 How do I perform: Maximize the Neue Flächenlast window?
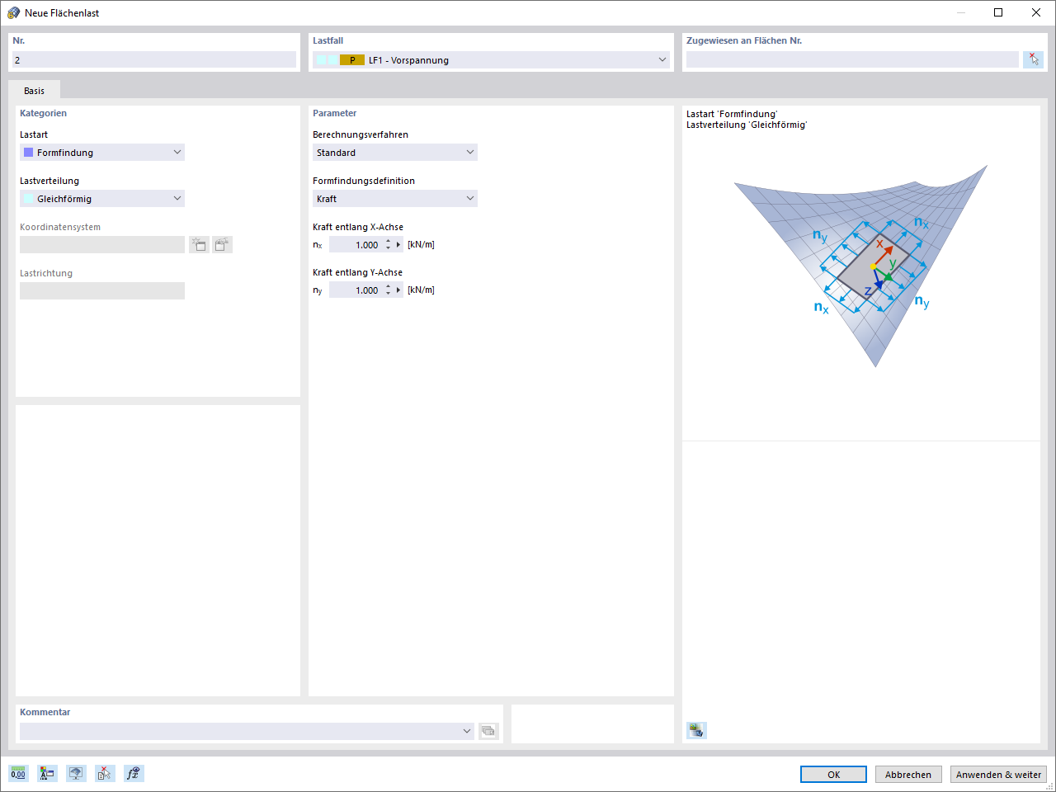pos(998,12)
